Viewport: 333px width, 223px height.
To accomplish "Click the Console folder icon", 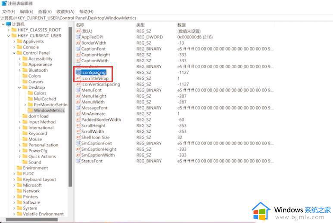I will pyautogui.click(x=19, y=47).
